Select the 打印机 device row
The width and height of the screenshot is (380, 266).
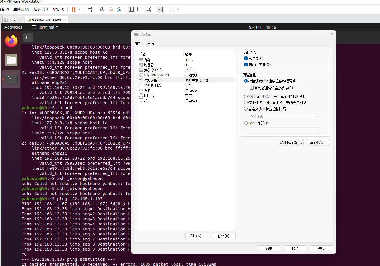(x=186, y=95)
